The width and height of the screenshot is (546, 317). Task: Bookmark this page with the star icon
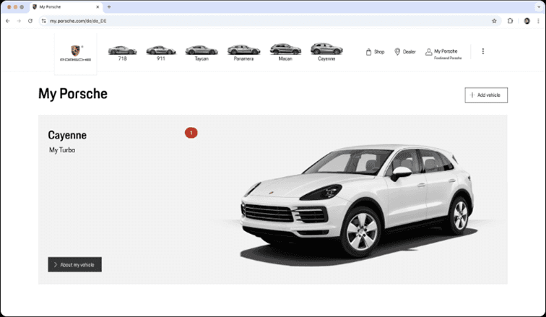(494, 21)
